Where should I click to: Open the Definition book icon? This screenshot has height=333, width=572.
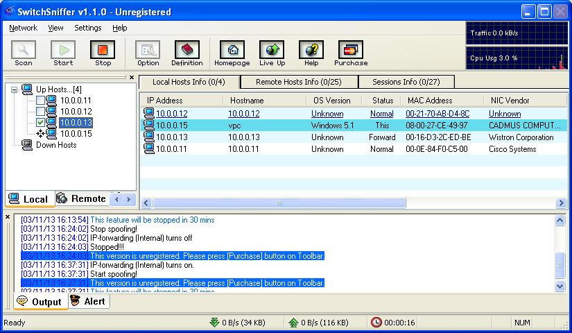[x=187, y=50]
